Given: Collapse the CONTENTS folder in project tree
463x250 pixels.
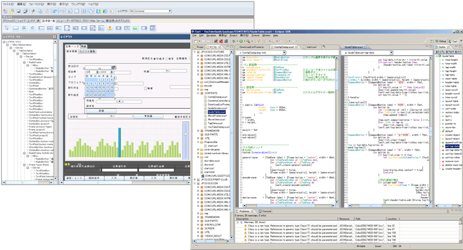Looking at the screenshot, I should pos(198,93).
